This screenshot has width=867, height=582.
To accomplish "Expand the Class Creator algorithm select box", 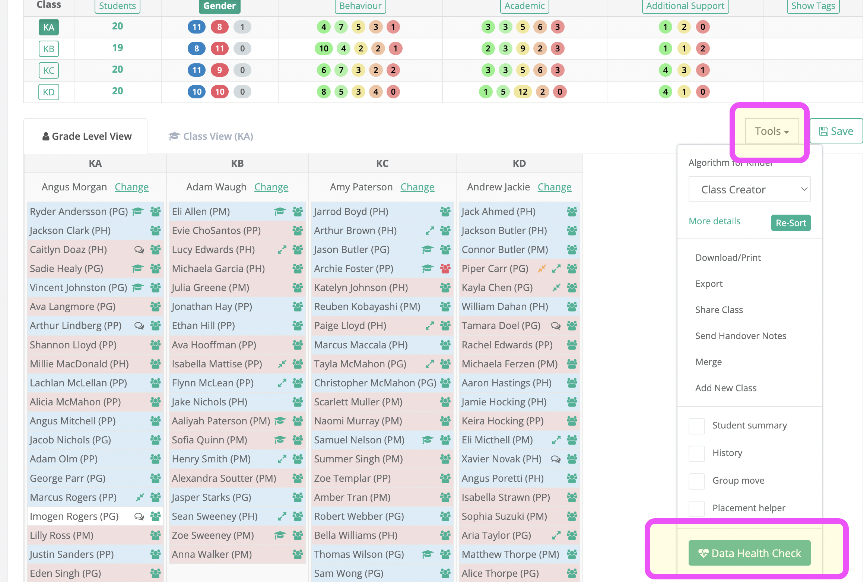I will coord(749,189).
